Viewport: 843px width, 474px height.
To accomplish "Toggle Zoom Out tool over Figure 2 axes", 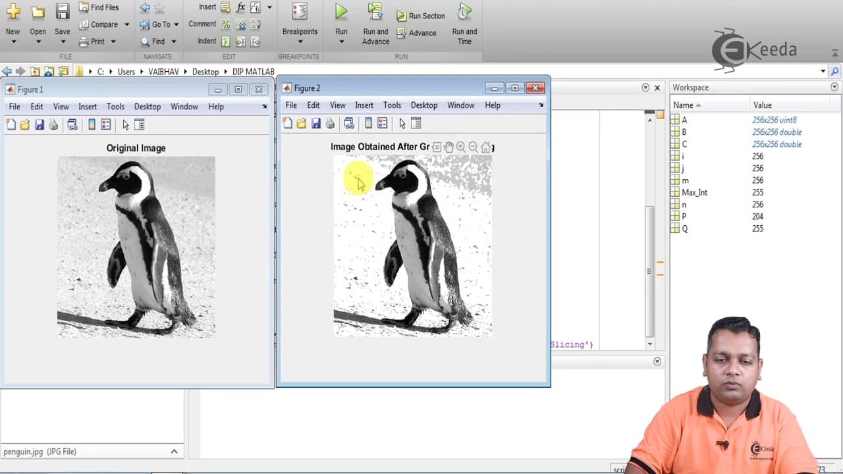I will pyautogui.click(x=473, y=147).
